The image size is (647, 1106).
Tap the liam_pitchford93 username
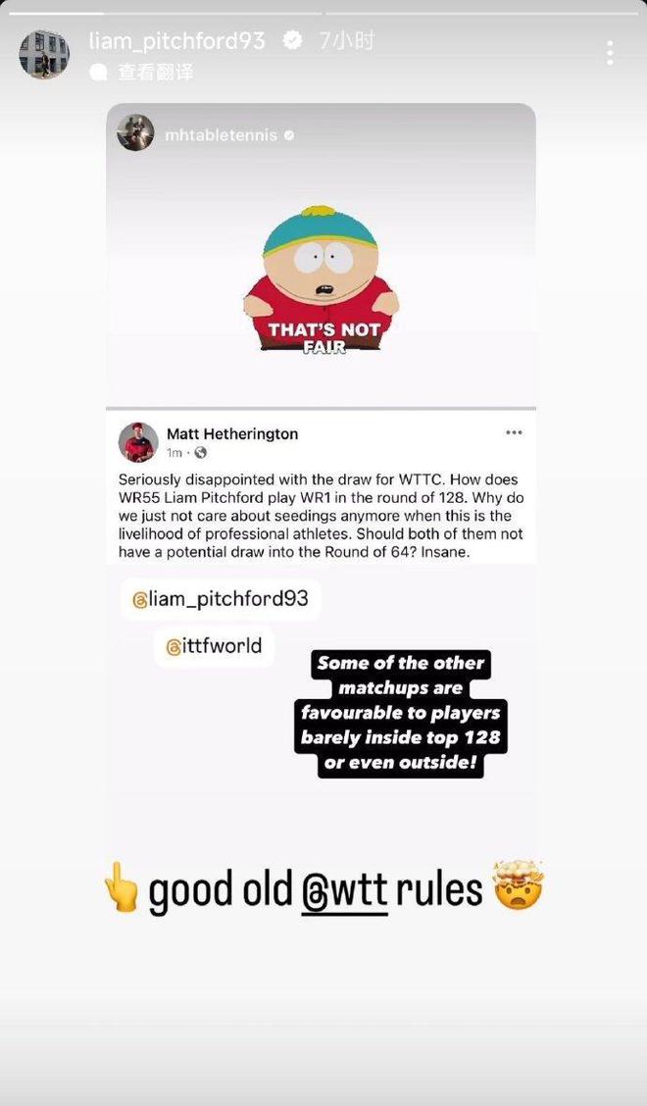(177, 41)
